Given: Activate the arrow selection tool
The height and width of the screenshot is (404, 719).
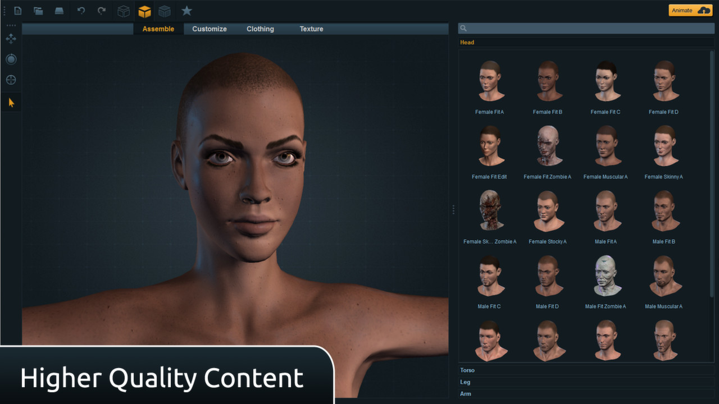Looking at the screenshot, I should [11, 102].
